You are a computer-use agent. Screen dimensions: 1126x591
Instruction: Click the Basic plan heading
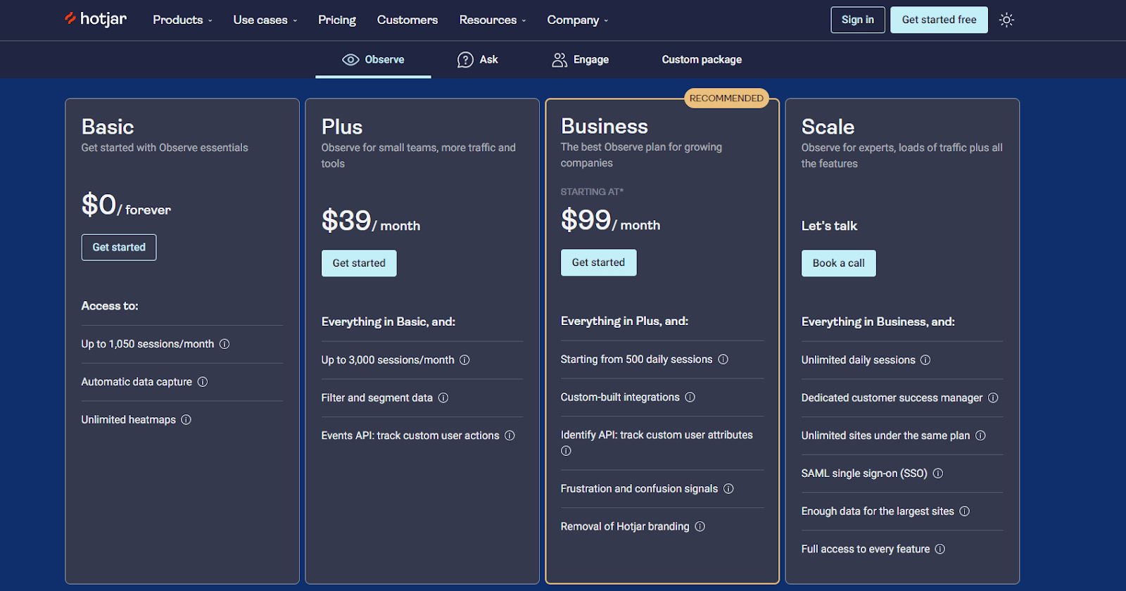coord(108,127)
